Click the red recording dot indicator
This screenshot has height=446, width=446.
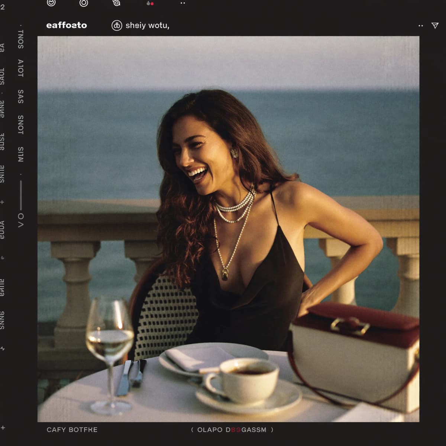[152, 4]
